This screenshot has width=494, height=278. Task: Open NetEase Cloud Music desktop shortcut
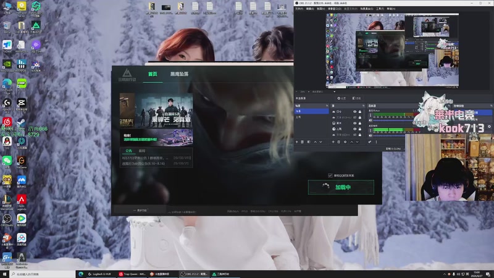(7, 122)
